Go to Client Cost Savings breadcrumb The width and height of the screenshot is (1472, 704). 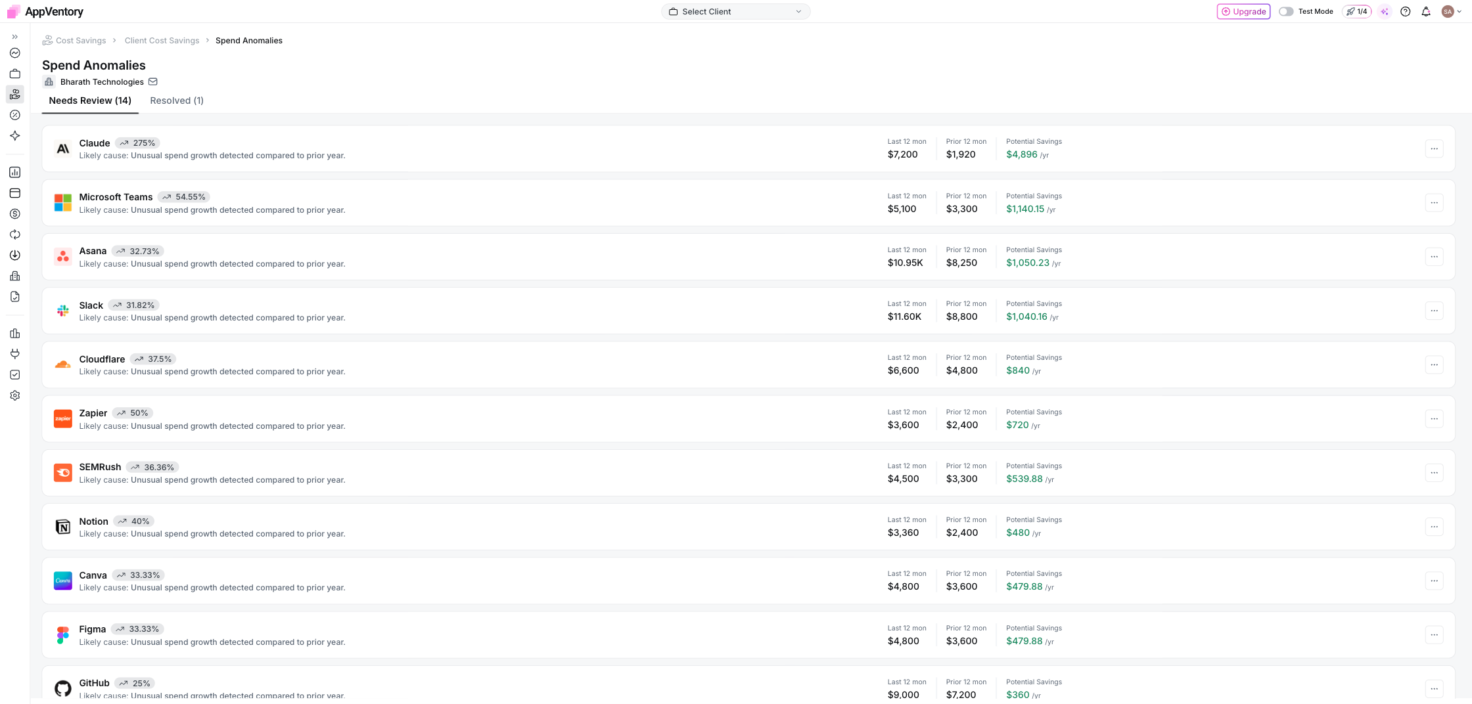(x=162, y=41)
